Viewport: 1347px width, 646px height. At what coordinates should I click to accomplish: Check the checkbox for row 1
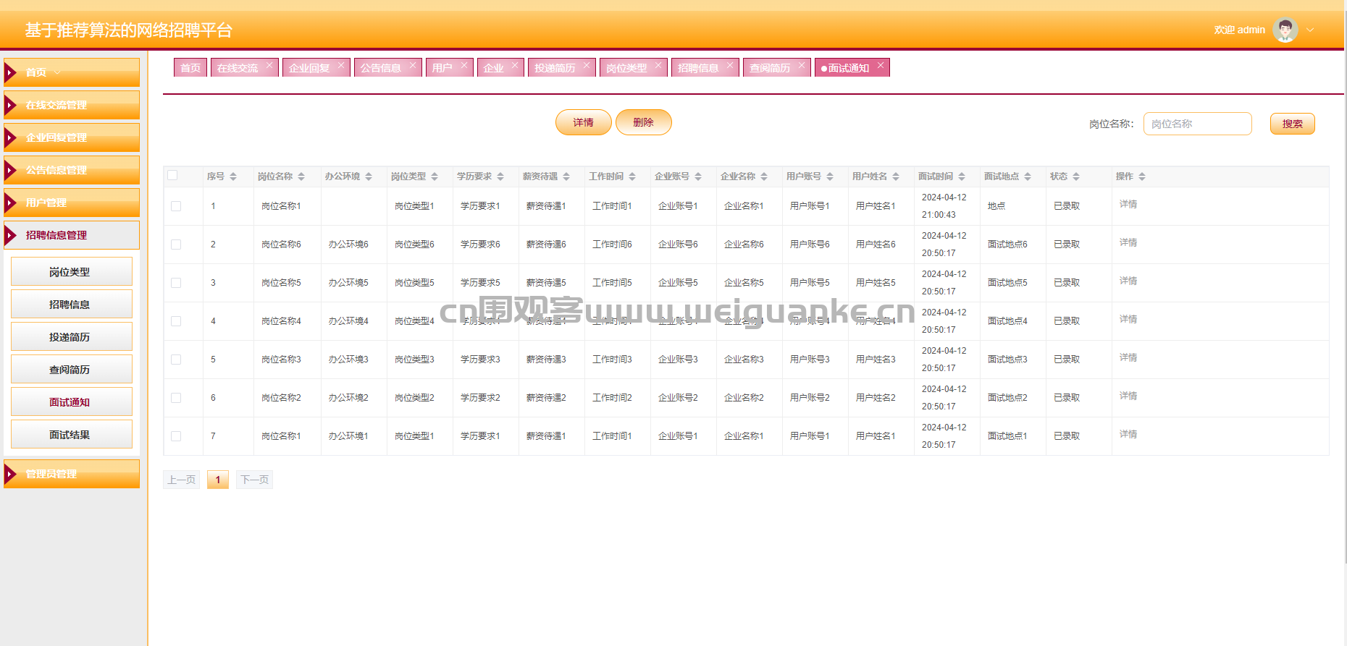[176, 206]
